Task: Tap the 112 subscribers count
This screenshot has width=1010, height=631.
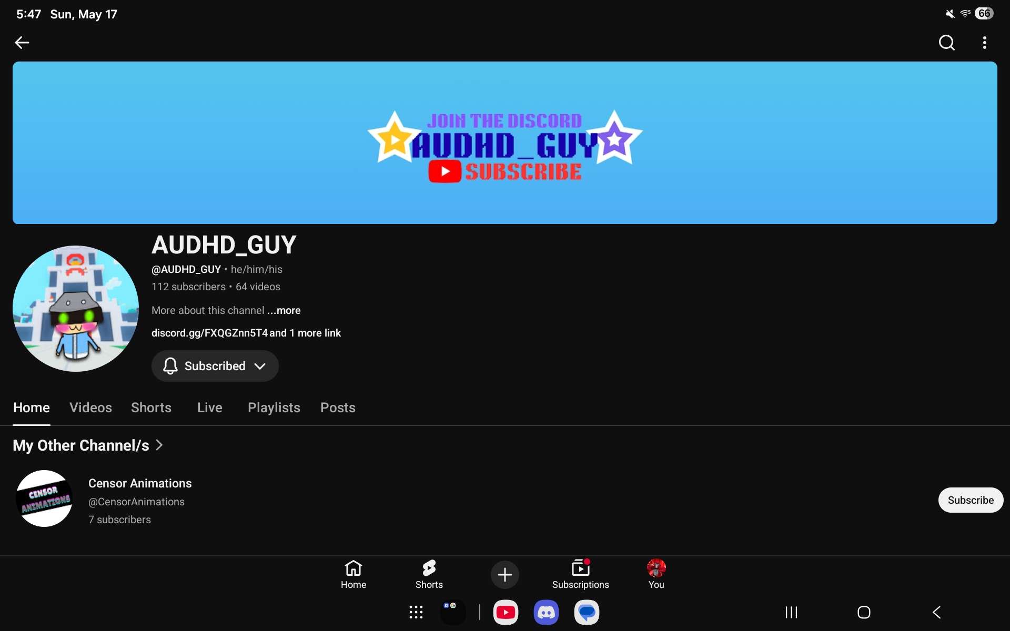Action: [188, 287]
